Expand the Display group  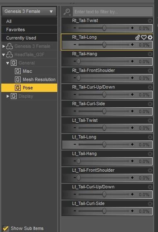(8, 96)
